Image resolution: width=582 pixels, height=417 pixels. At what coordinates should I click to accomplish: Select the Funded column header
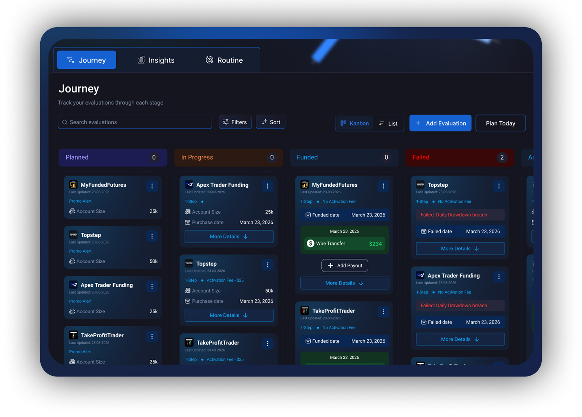(344, 157)
